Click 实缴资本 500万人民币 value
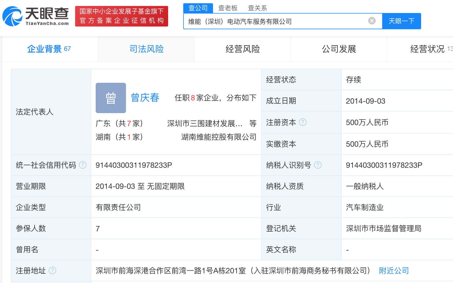Image resolution: width=453 pixels, height=283 pixels. coord(367,144)
